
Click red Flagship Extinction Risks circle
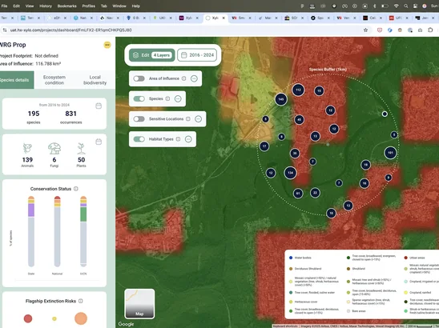click(x=28, y=318)
